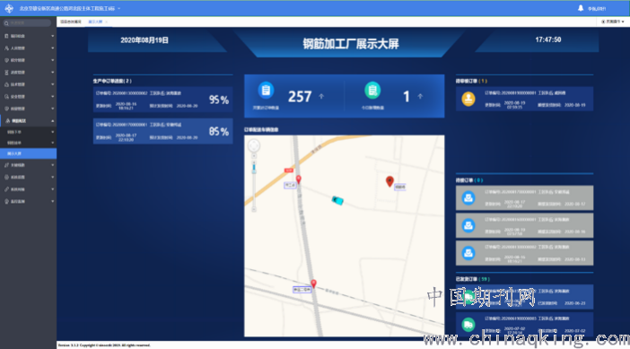This screenshot has width=630, height=349.
Task: Click the yellow pending review order icon
Action: pyautogui.click(x=468, y=99)
